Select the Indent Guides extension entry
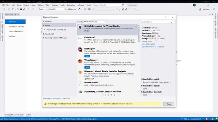218x122 pixels. point(107,84)
